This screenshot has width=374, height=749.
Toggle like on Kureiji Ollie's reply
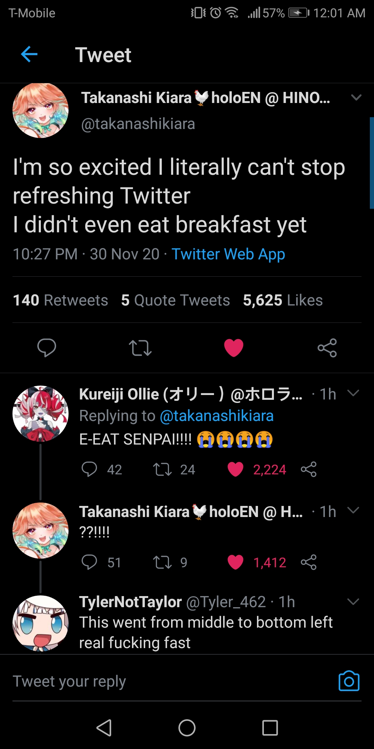235,470
